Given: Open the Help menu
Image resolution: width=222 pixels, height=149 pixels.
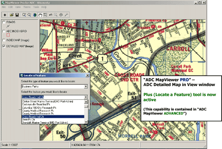Looking at the screenshot, I should [x=44, y=7].
